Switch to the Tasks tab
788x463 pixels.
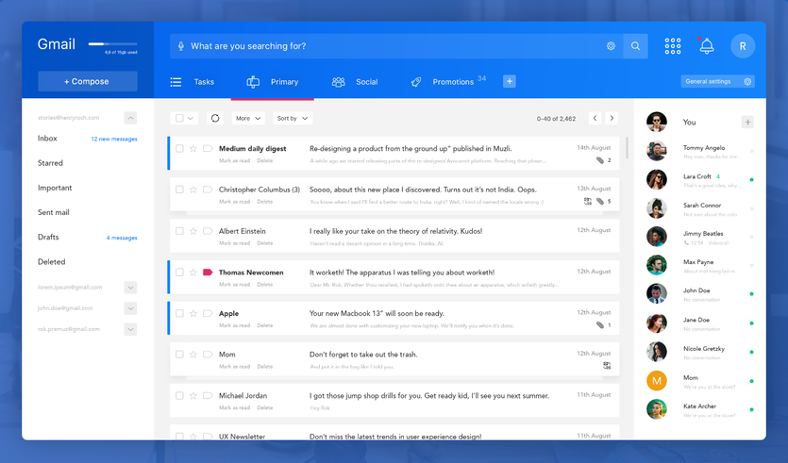204,82
